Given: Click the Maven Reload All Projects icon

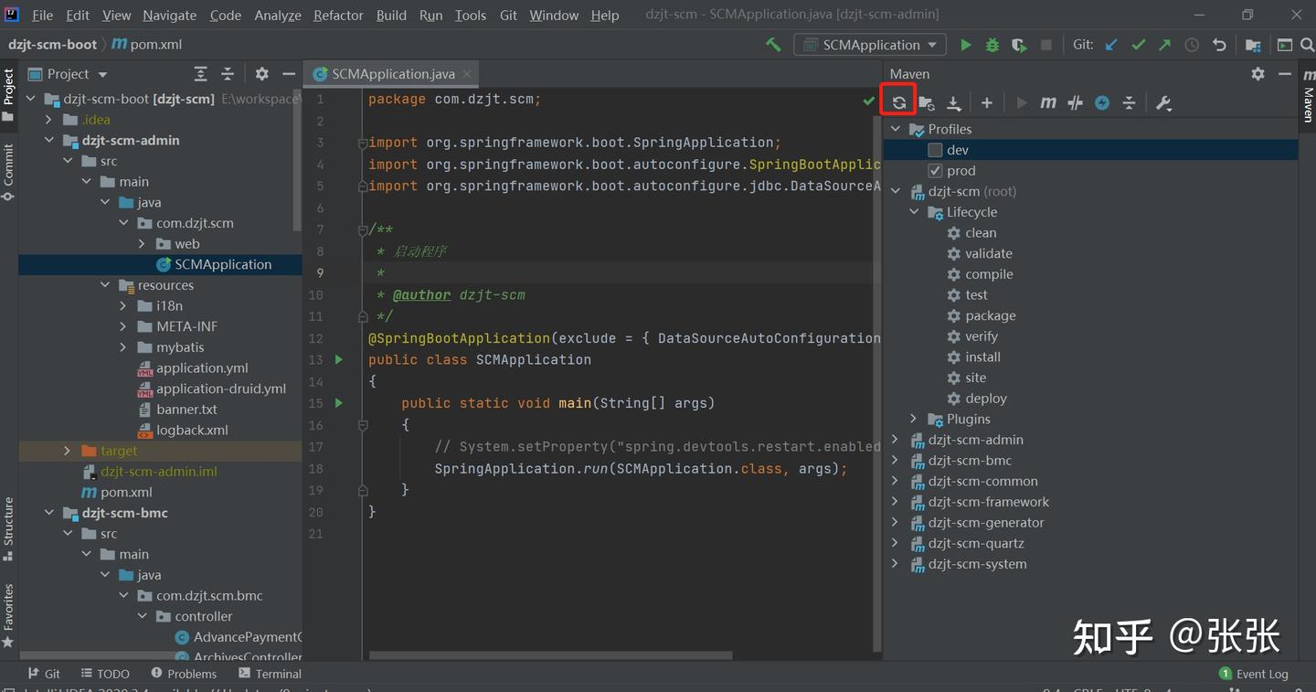Looking at the screenshot, I should [x=898, y=102].
